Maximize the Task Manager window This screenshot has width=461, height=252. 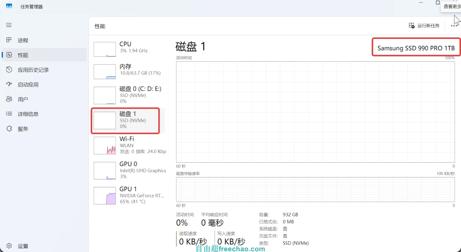438,2
